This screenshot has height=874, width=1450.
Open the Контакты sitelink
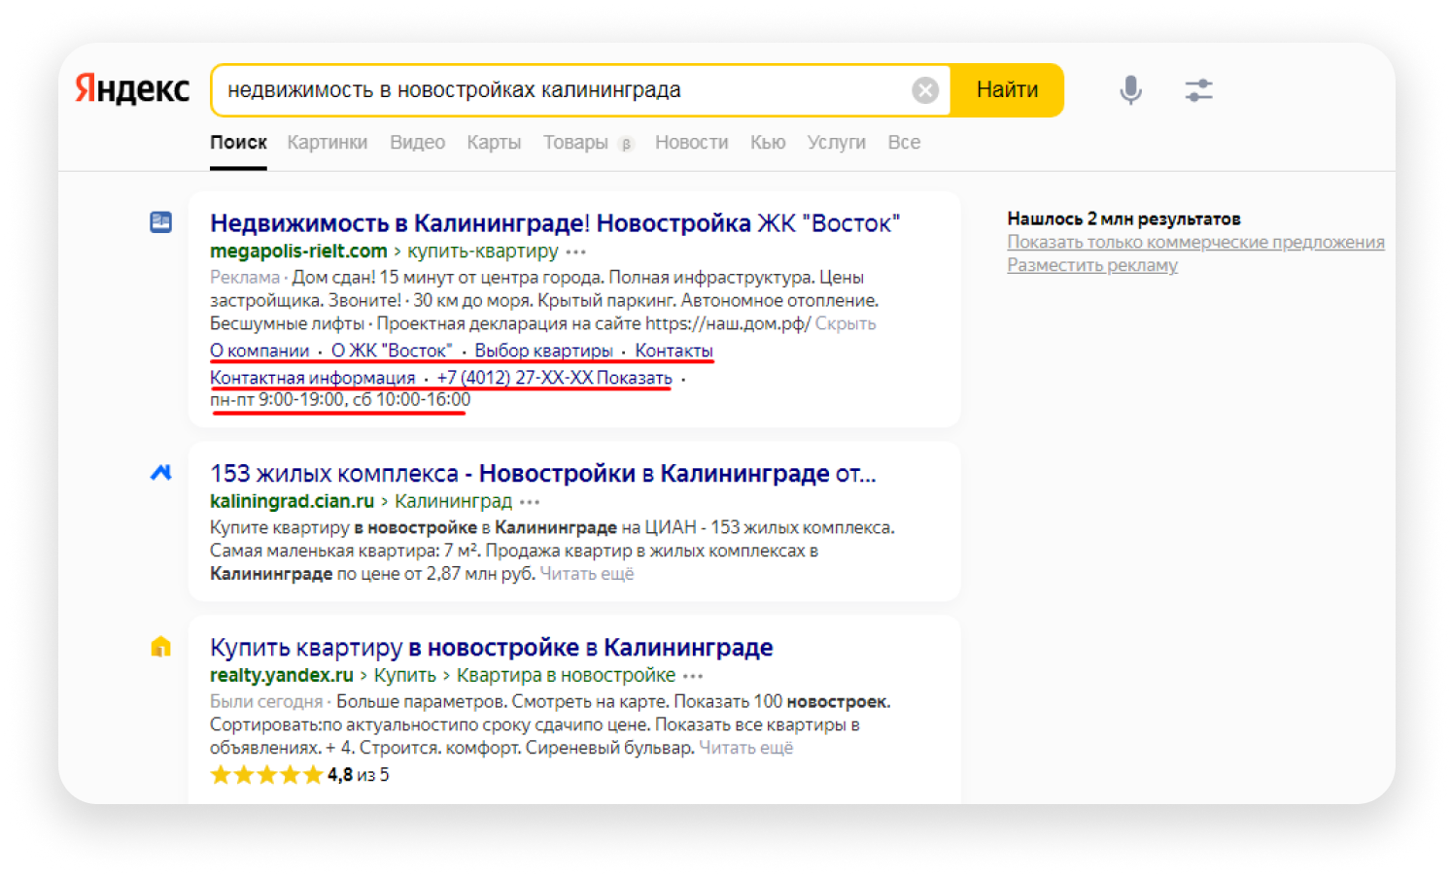pyautogui.click(x=673, y=351)
